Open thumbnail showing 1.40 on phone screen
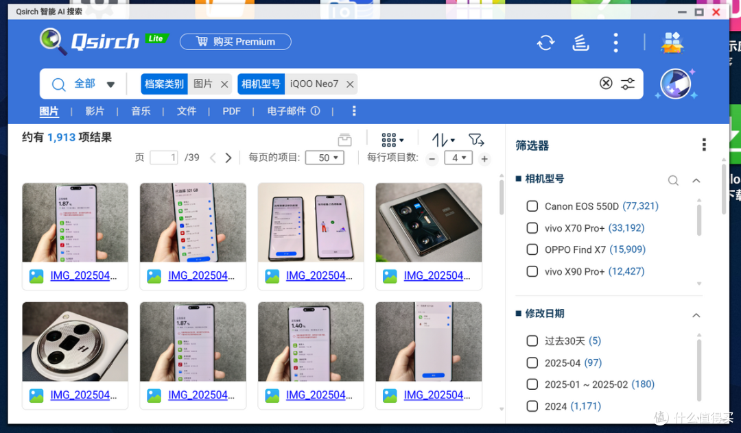The image size is (741, 433). (311, 341)
